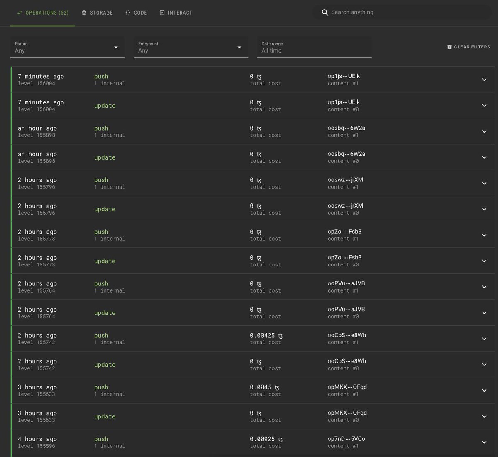Click the Interact tab play-box icon

tap(162, 13)
